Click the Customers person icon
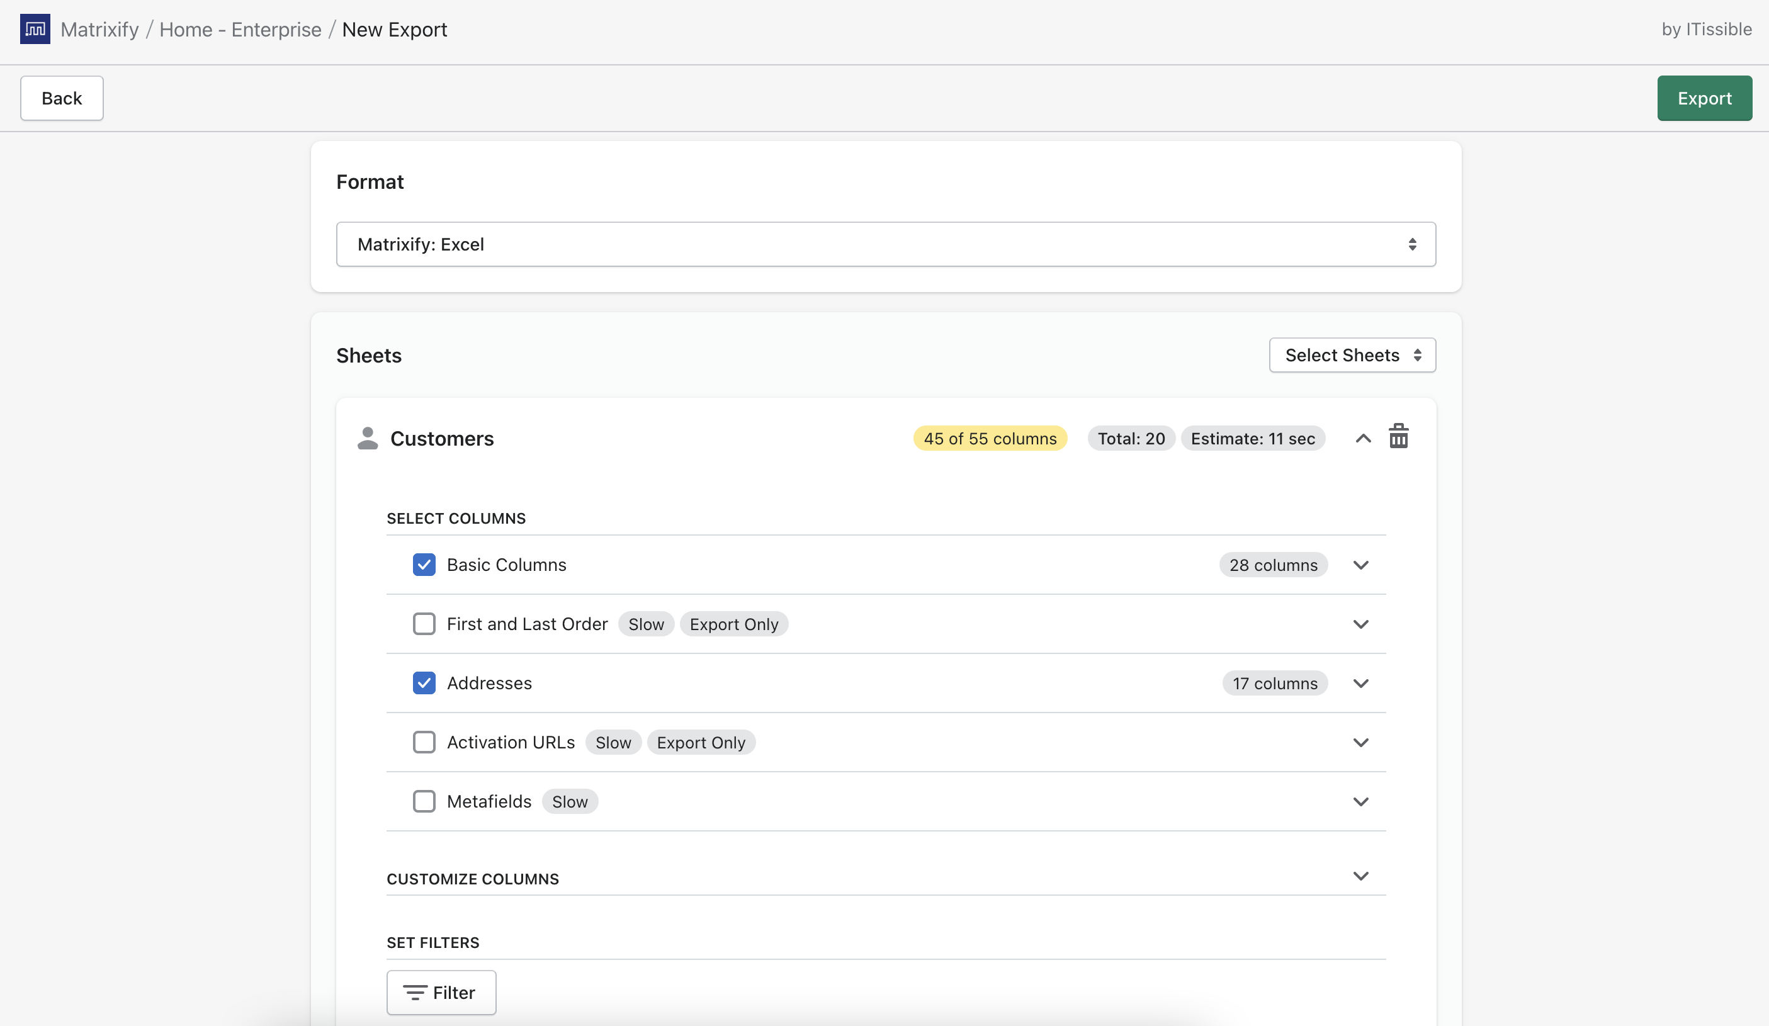 click(x=367, y=439)
